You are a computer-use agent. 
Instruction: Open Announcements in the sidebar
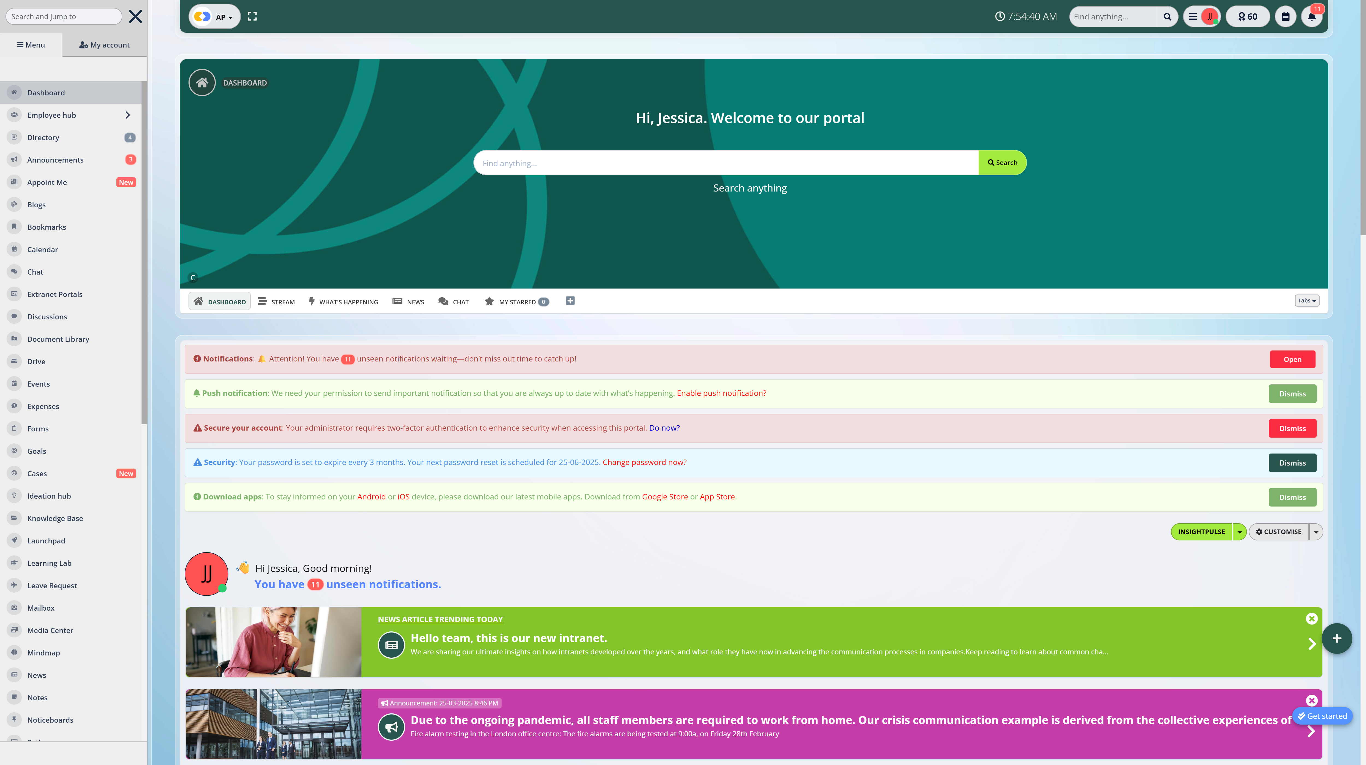[71, 160]
